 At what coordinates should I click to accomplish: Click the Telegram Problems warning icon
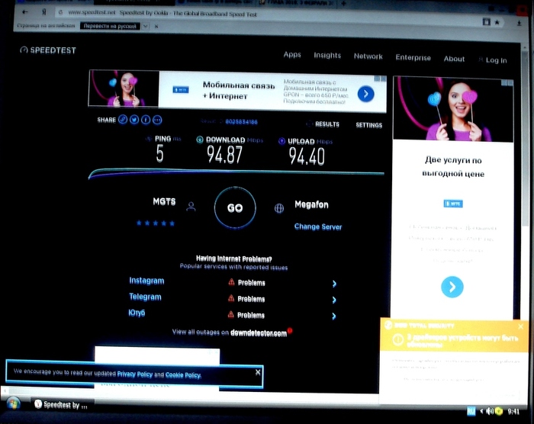[231, 298]
